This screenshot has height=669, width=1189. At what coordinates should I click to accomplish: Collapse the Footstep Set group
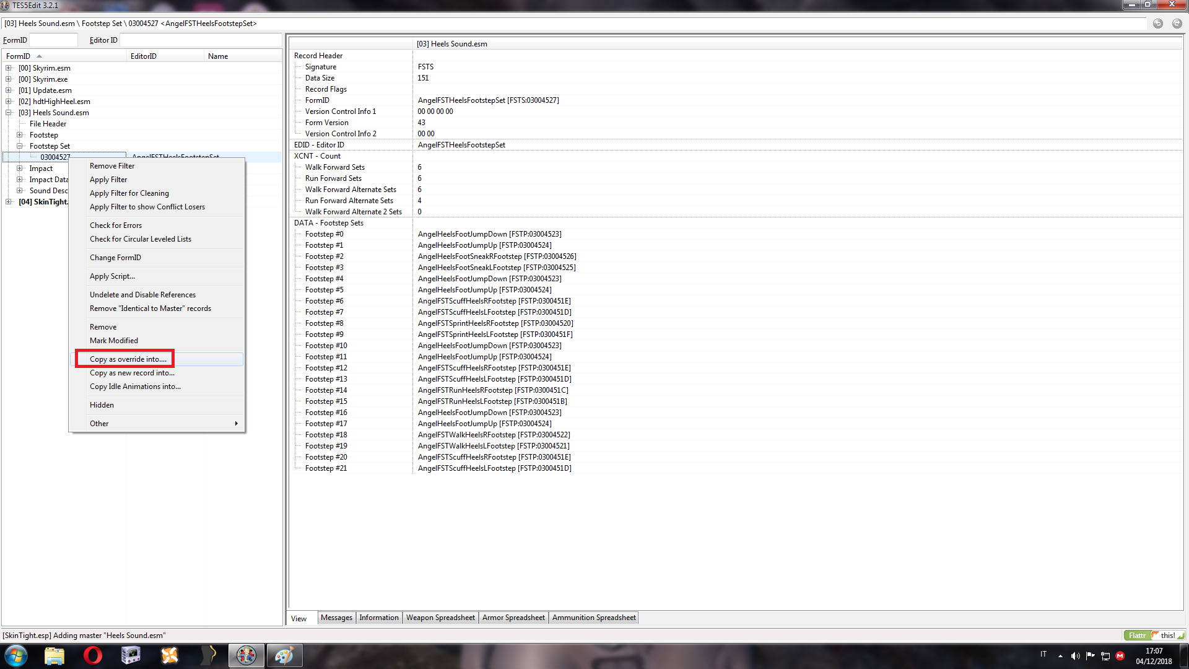20,146
